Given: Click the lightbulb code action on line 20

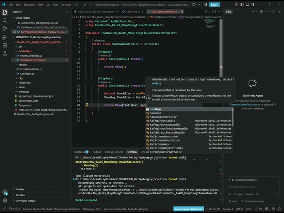Looking at the screenshot, I should tap(87, 105).
